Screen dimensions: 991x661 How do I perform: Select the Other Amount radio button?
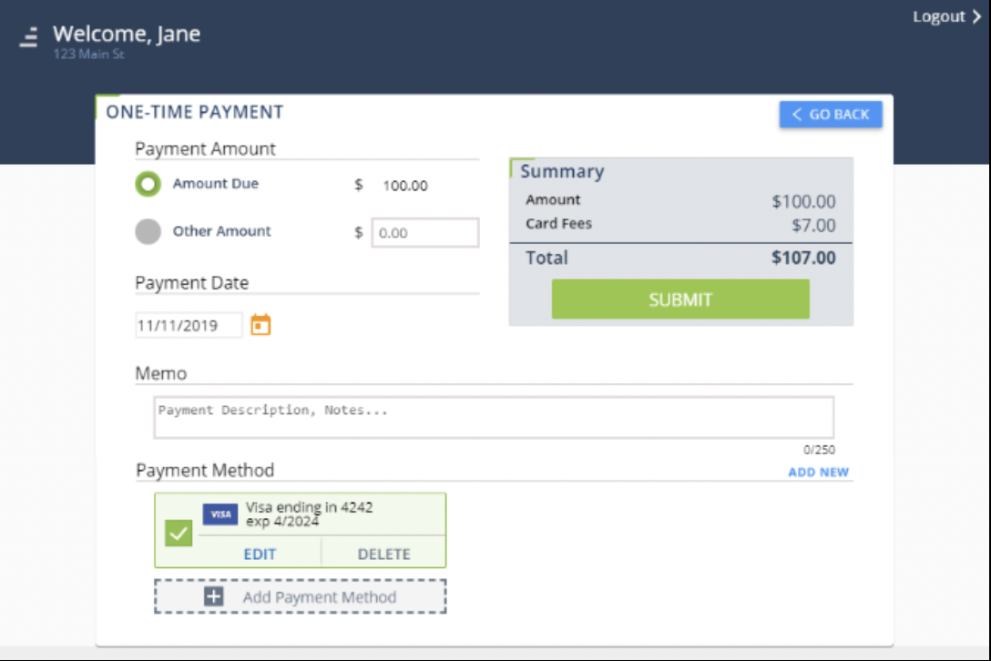(148, 231)
